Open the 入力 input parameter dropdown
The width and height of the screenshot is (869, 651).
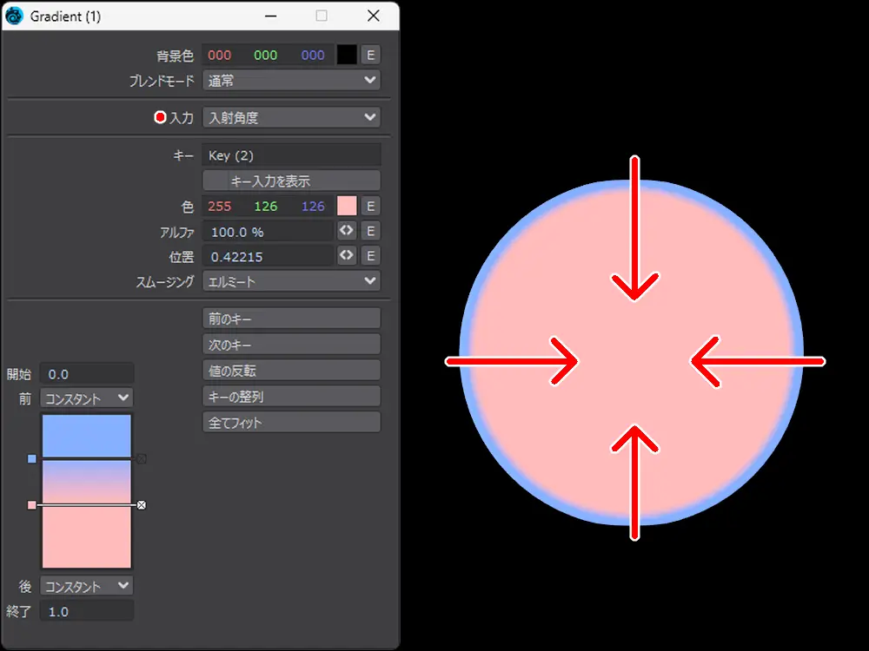click(291, 117)
